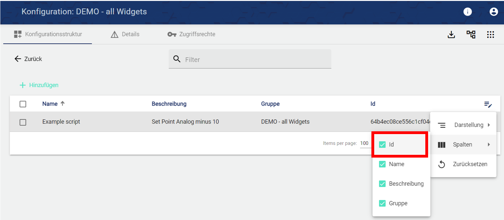Click the download icon
504x220 pixels.
[x=451, y=34]
